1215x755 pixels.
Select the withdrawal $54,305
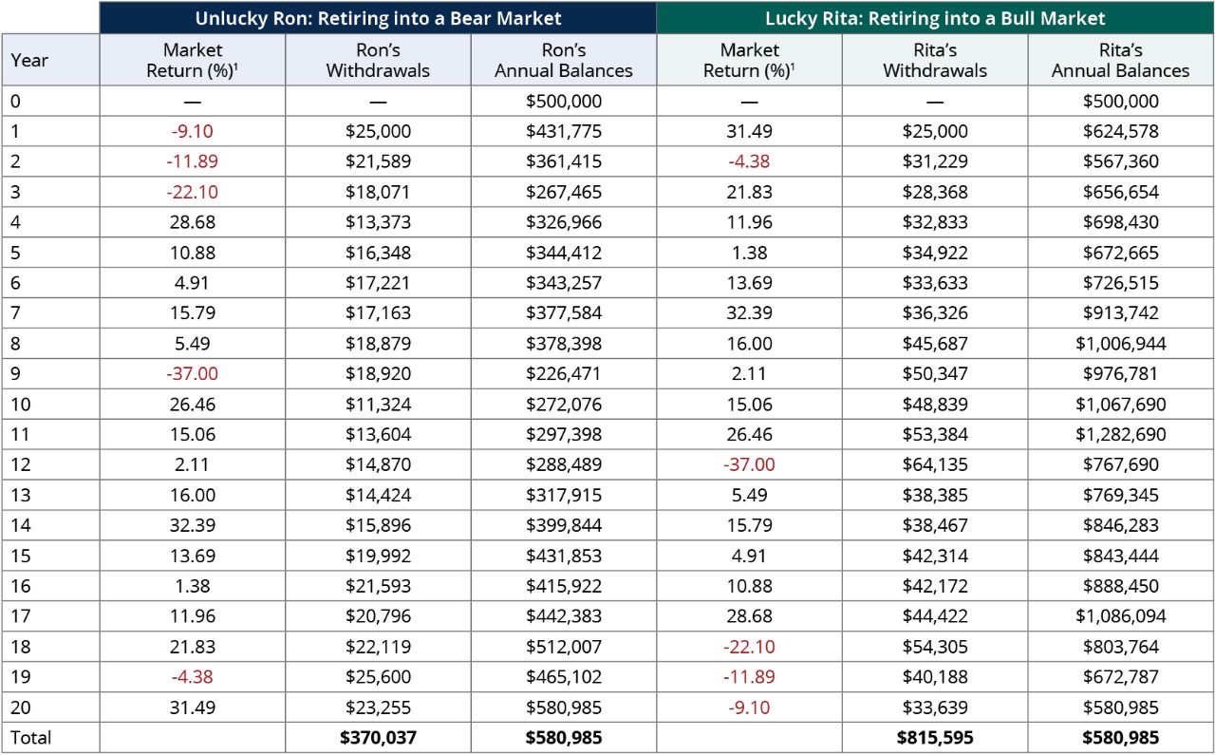tap(935, 647)
